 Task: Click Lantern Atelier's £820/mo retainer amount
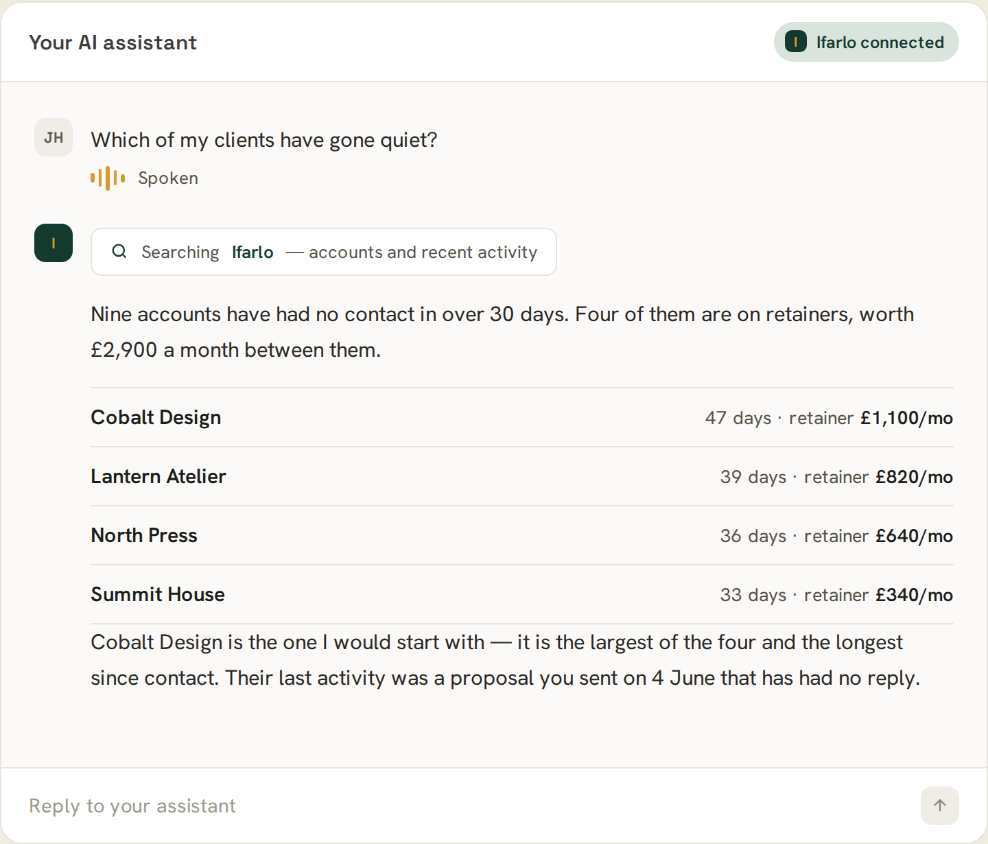914,477
